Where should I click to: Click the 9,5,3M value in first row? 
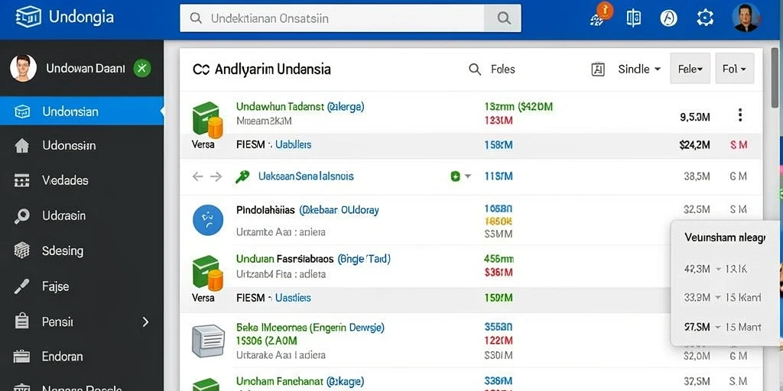[695, 117]
